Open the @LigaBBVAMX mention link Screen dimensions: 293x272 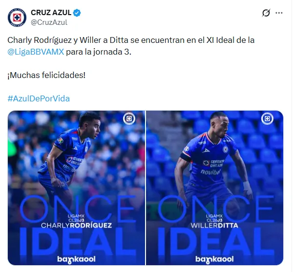36,52
